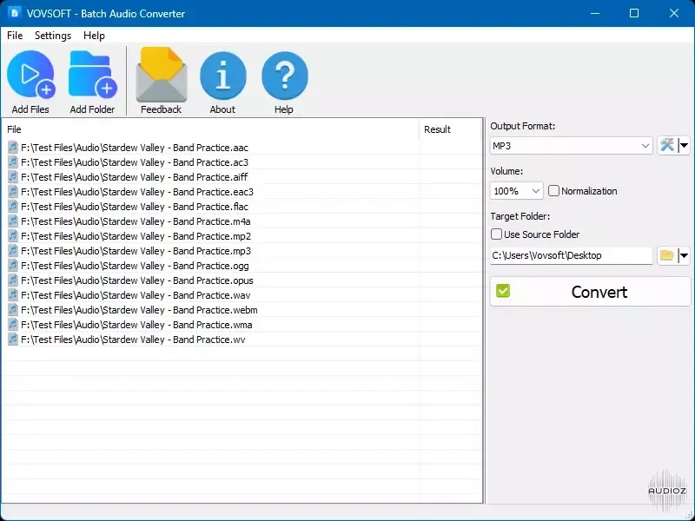Viewport: 695px width, 521px height.
Task: Expand the arrow beside format settings icon
Action: pos(684,145)
